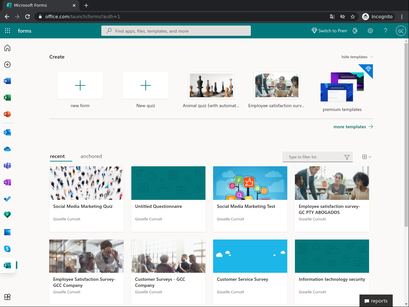Go back in browser history

tap(7, 17)
